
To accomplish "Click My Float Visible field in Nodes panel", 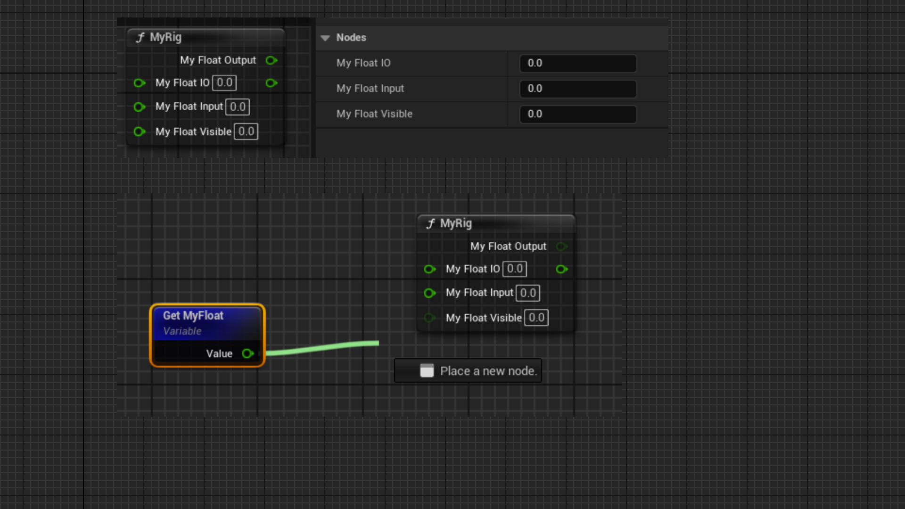I will (x=578, y=114).
